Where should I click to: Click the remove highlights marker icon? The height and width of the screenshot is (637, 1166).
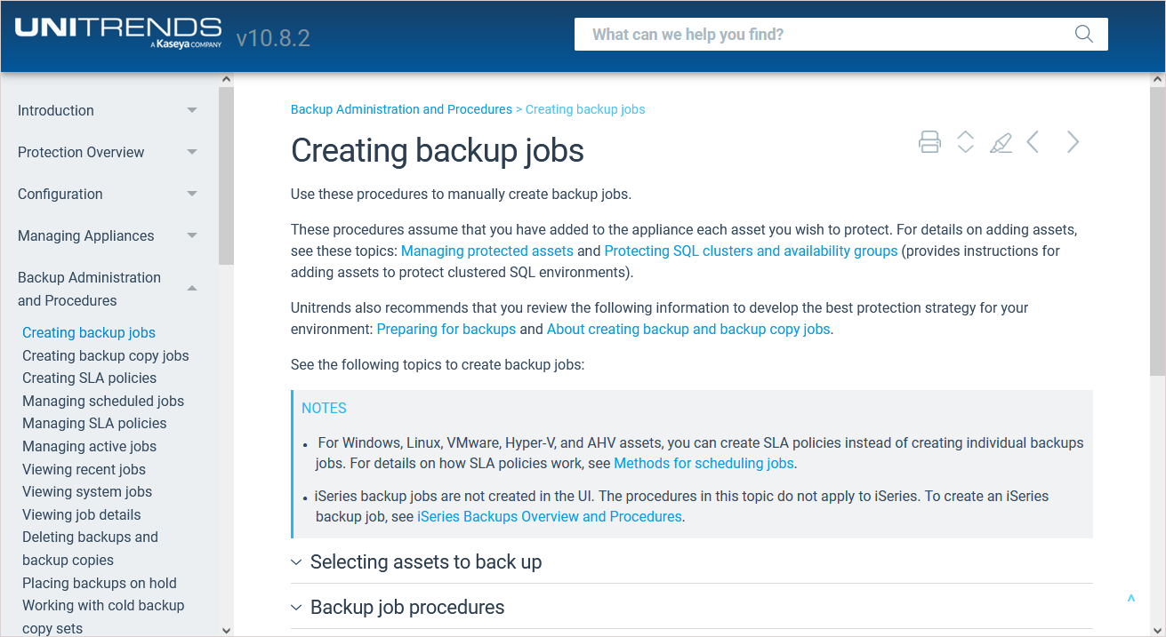[1001, 142]
